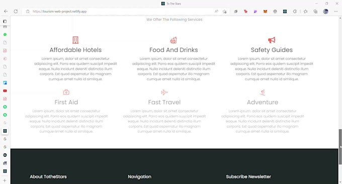This screenshot has width=342, height=184.
Task: Click the About TotheStars footer heading
Action: coord(48,176)
